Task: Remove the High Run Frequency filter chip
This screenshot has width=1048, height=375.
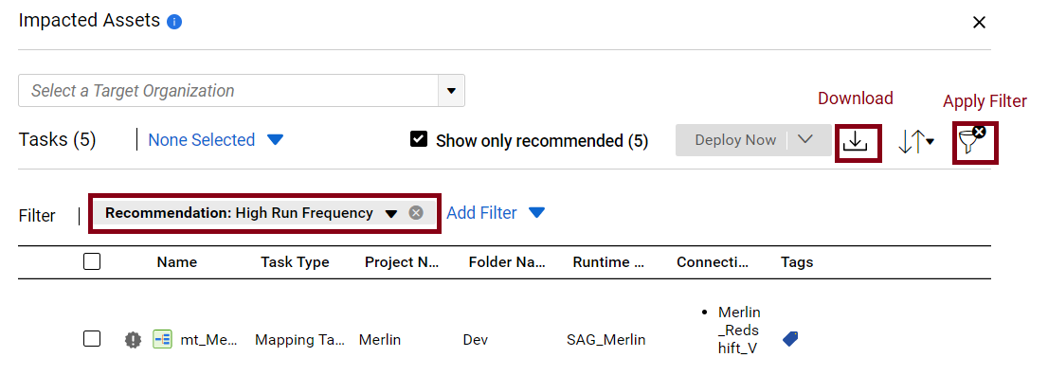Action: coord(416,212)
